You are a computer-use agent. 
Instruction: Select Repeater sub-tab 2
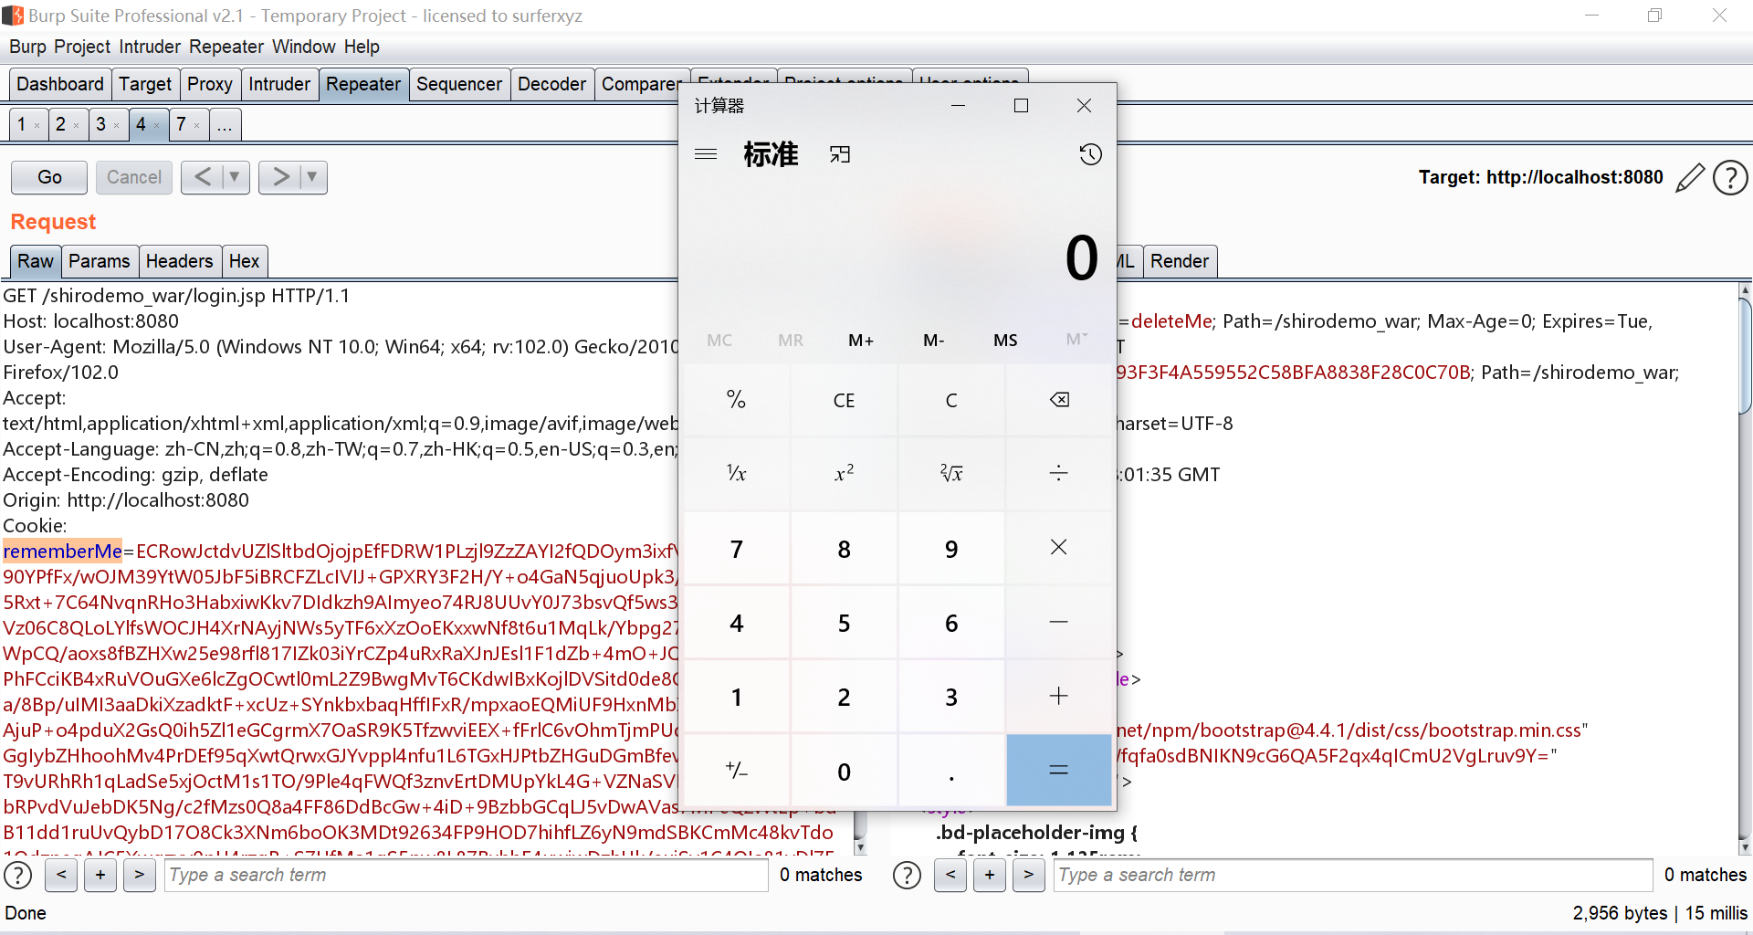point(68,124)
